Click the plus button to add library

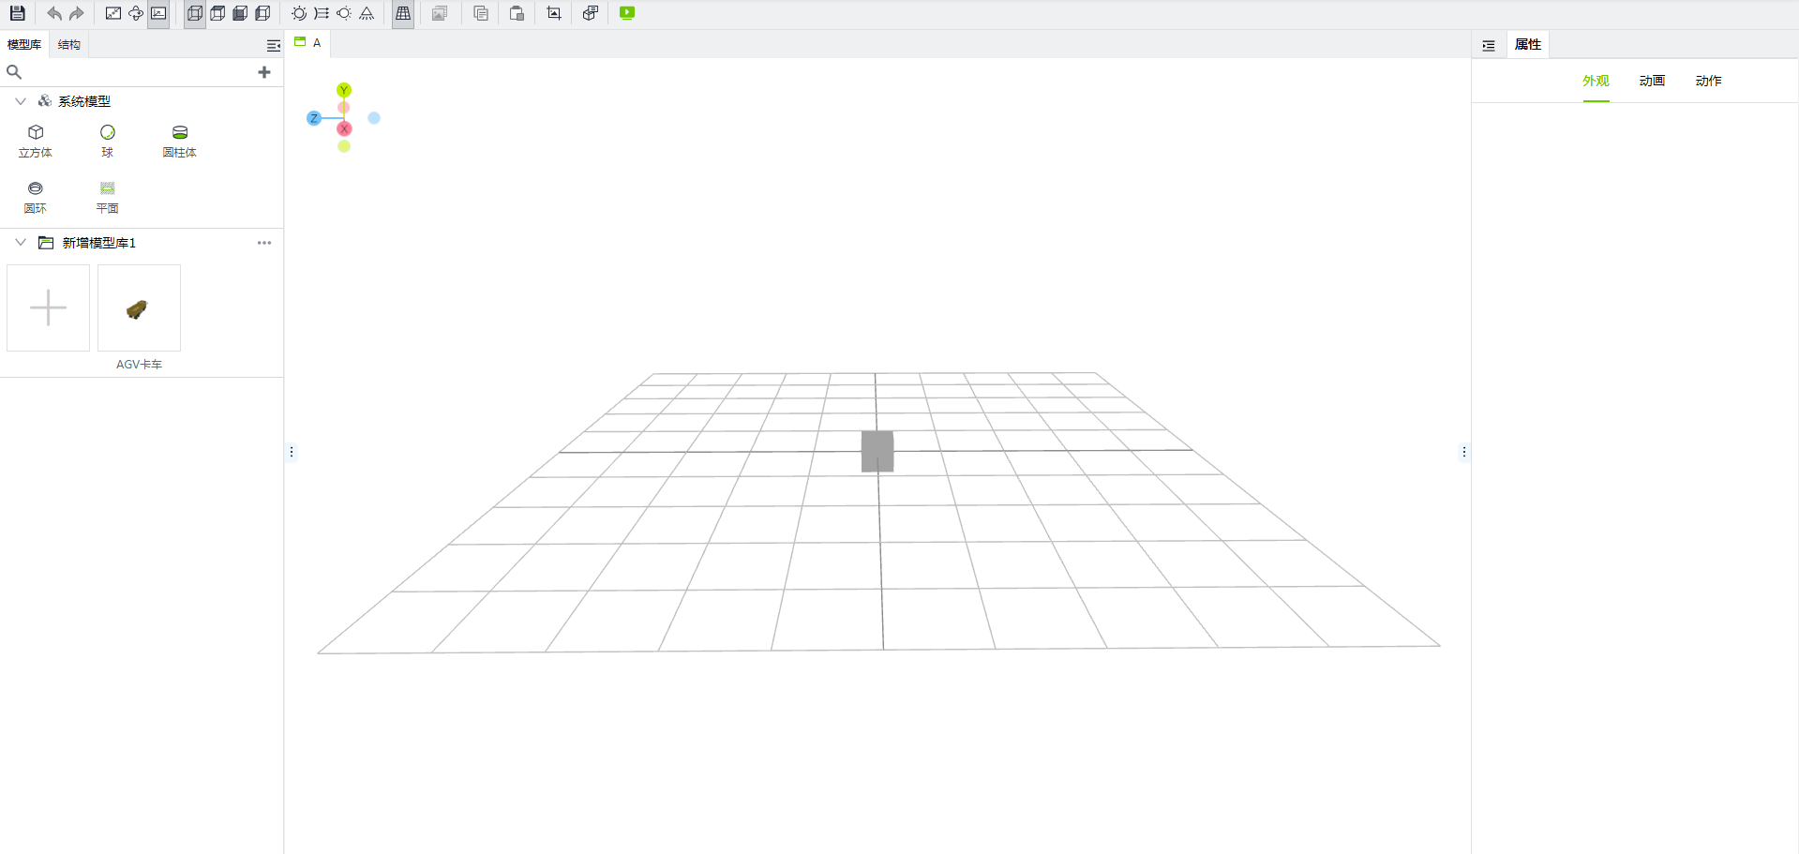[x=264, y=72]
